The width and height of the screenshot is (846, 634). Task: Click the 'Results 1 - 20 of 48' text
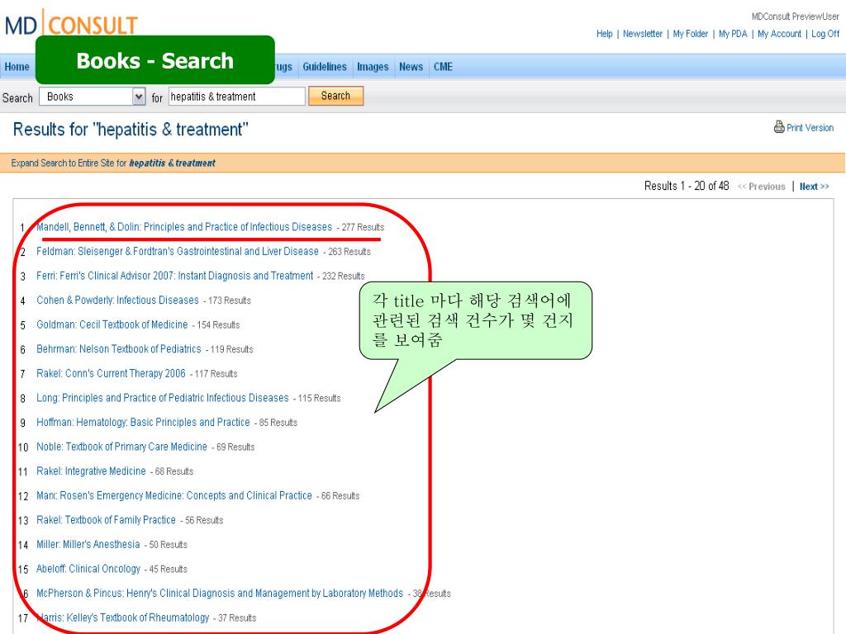(x=687, y=186)
